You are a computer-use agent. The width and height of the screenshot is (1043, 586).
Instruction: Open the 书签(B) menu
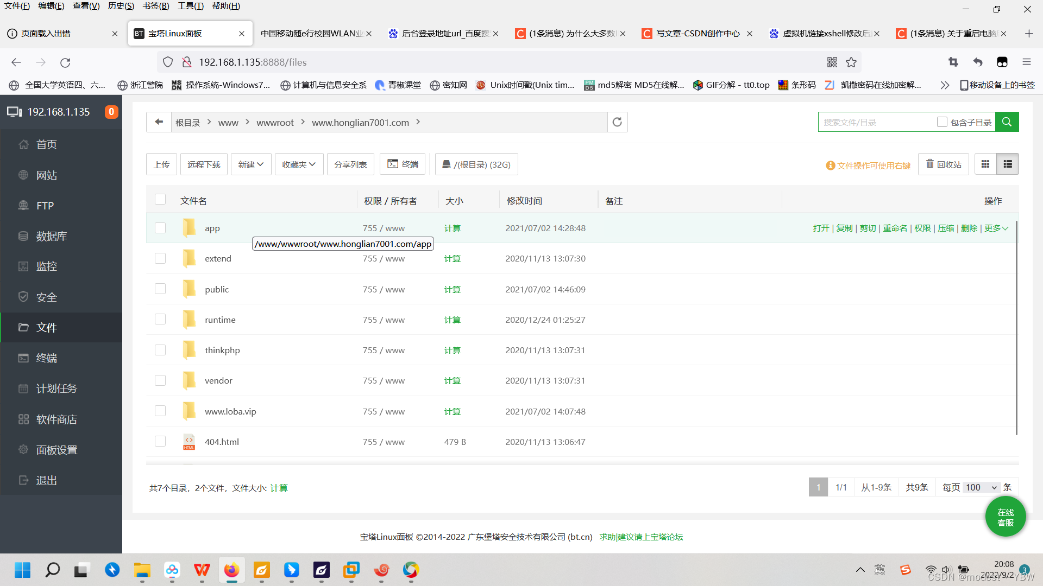click(156, 6)
